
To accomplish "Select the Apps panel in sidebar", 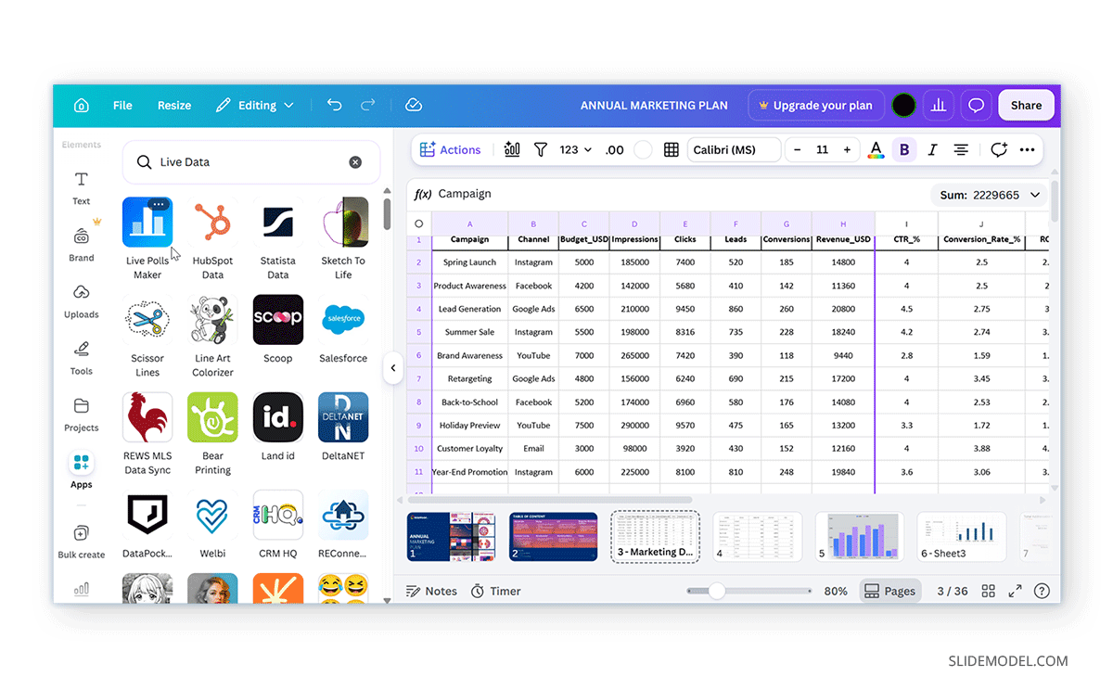I will [x=82, y=470].
